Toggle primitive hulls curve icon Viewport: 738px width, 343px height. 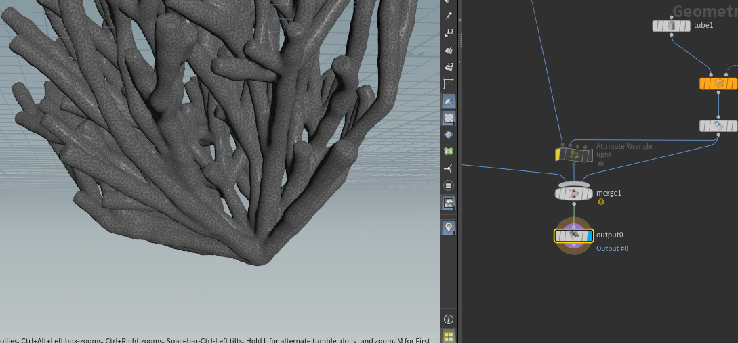[x=449, y=84]
